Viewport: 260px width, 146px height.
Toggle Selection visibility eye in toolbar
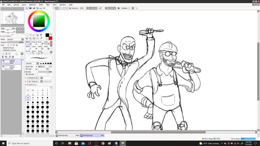pyautogui.click(x=70, y=8)
